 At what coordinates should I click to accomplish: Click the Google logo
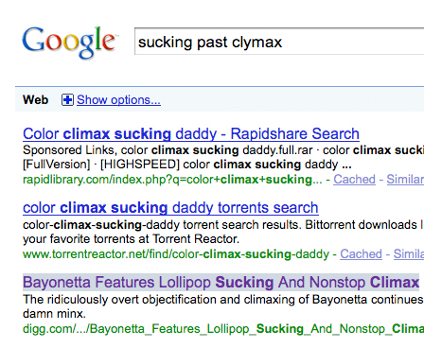coord(69,43)
